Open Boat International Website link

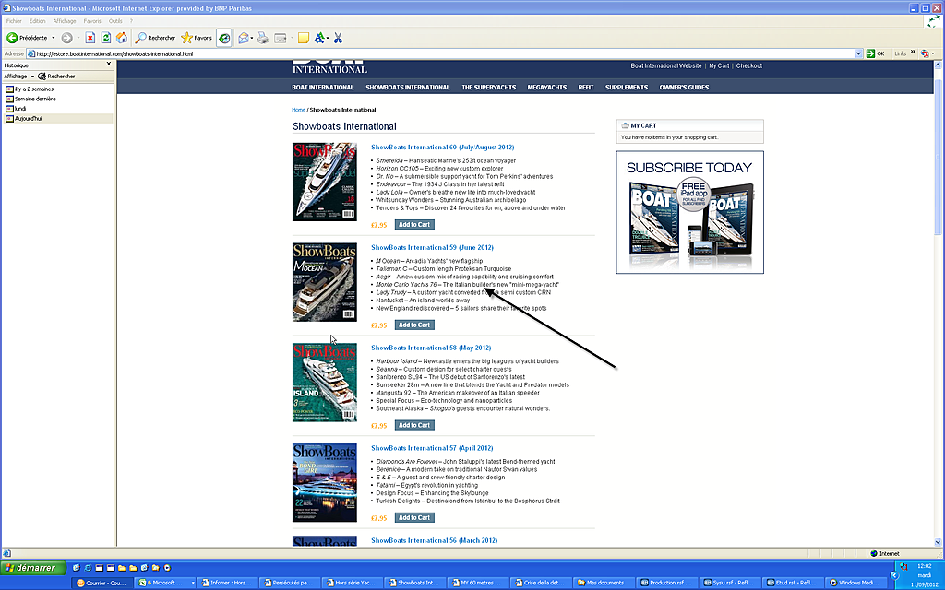pyautogui.click(x=666, y=65)
